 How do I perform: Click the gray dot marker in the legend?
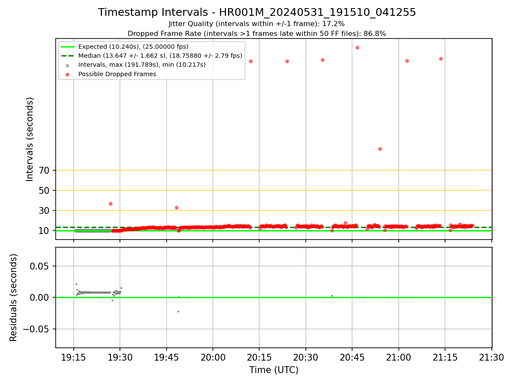click(68, 65)
